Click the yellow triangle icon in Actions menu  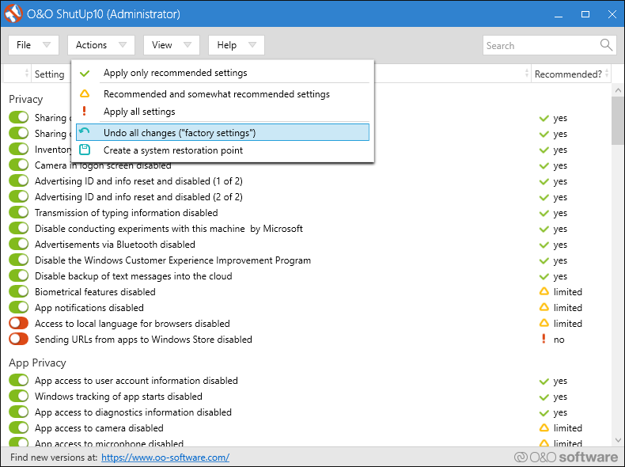click(x=85, y=93)
